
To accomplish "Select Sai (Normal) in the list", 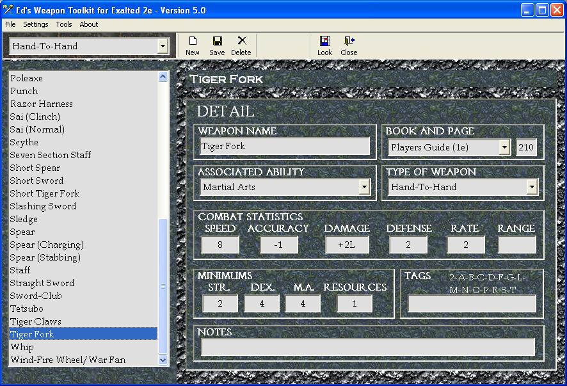I will tap(83, 129).
